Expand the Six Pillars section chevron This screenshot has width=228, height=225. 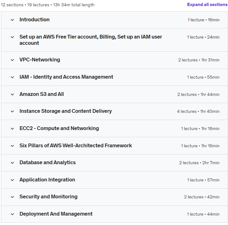12,146
